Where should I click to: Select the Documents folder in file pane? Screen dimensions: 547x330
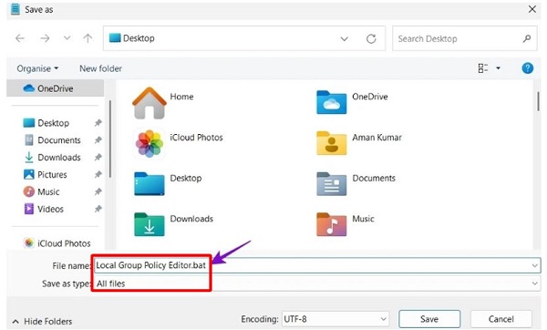356,184
